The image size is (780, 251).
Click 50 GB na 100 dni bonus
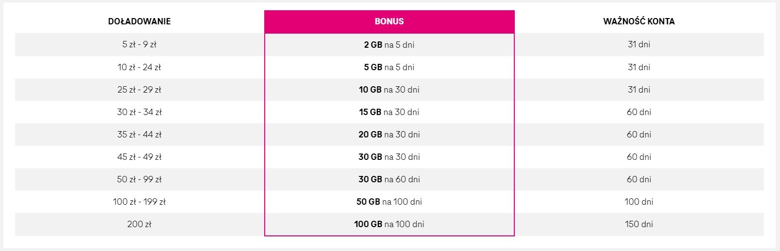pos(389,202)
